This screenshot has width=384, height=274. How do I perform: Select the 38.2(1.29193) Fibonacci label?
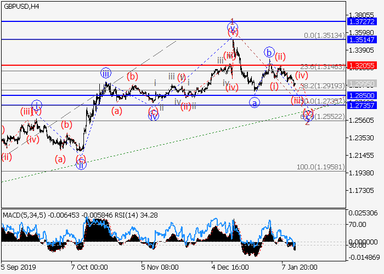pos(323,85)
